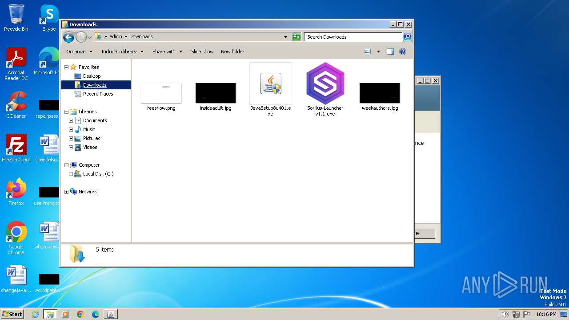
Task: Click the Search Downloads input field
Action: [x=353, y=37]
